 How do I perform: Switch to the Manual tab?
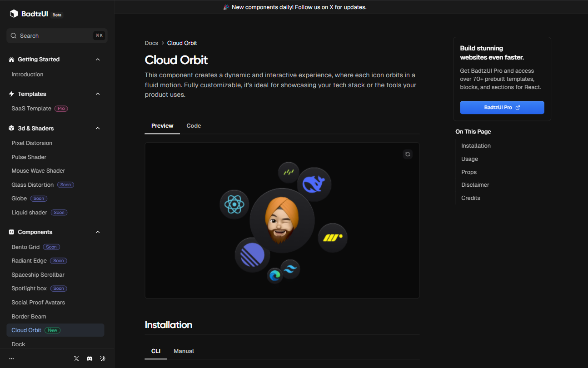(184, 351)
